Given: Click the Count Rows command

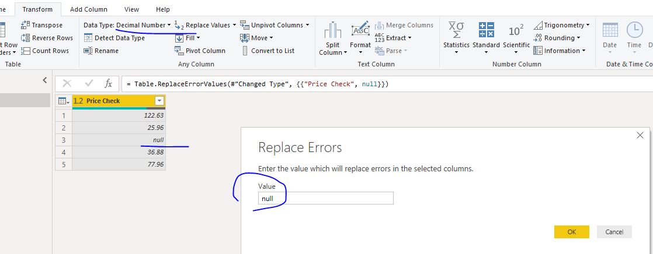Looking at the screenshot, I should [44, 51].
